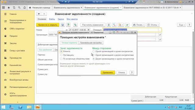Open Склад и доставка section
The image size is (195, 110).
coord(17,50)
